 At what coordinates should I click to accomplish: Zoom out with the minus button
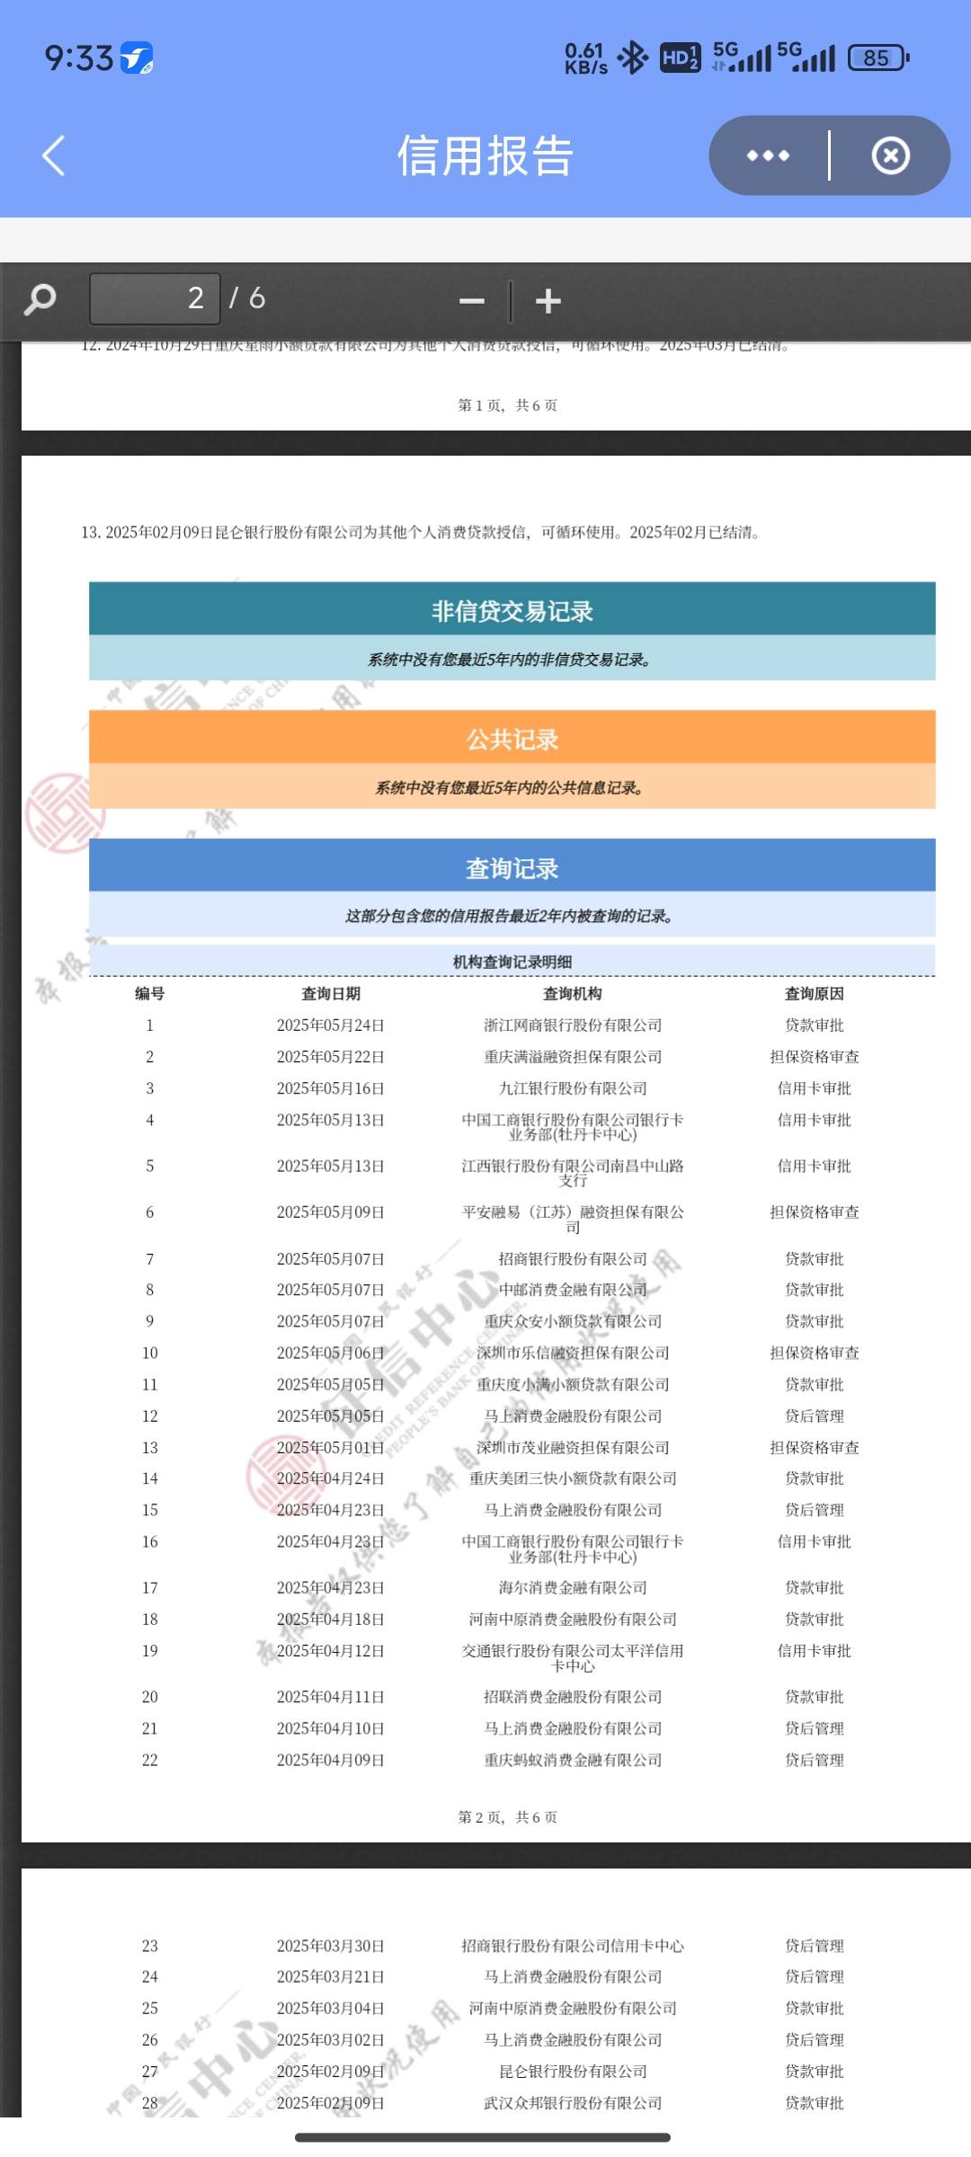(x=471, y=301)
